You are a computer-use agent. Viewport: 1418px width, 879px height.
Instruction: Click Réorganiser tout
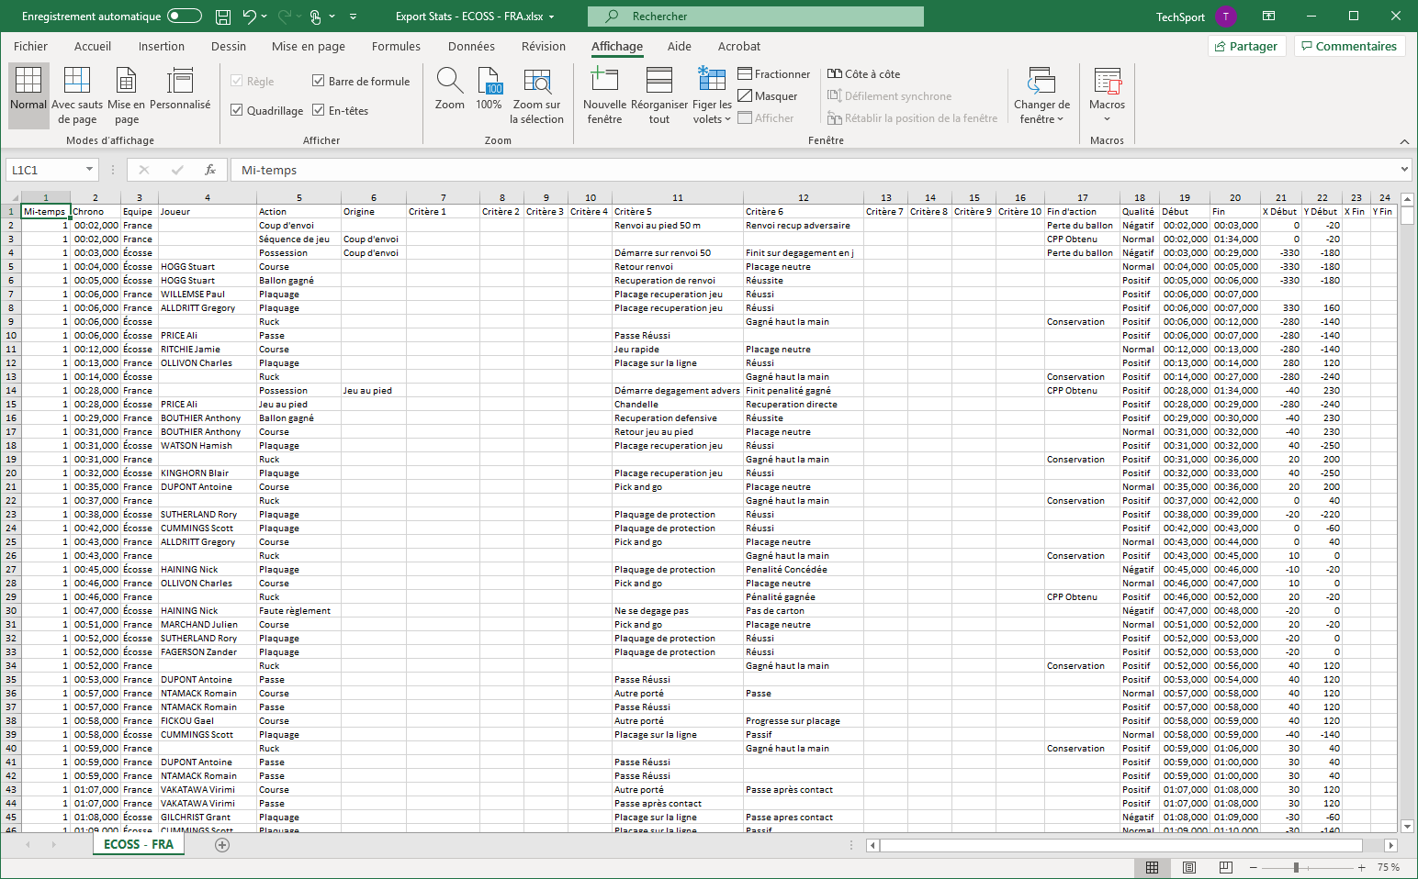659,95
